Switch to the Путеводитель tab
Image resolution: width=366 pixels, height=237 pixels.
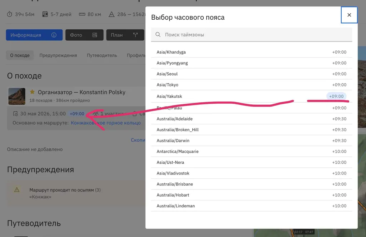(x=102, y=55)
